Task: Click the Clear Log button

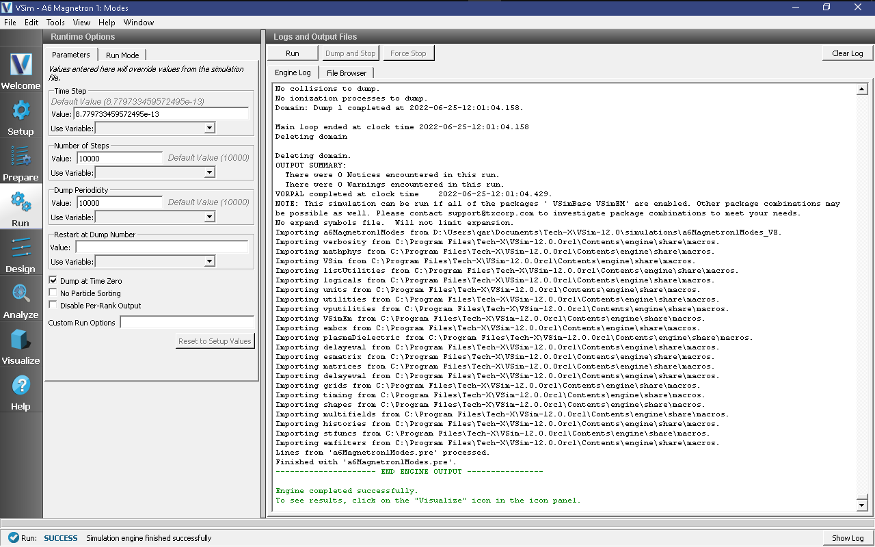Action: point(848,53)
